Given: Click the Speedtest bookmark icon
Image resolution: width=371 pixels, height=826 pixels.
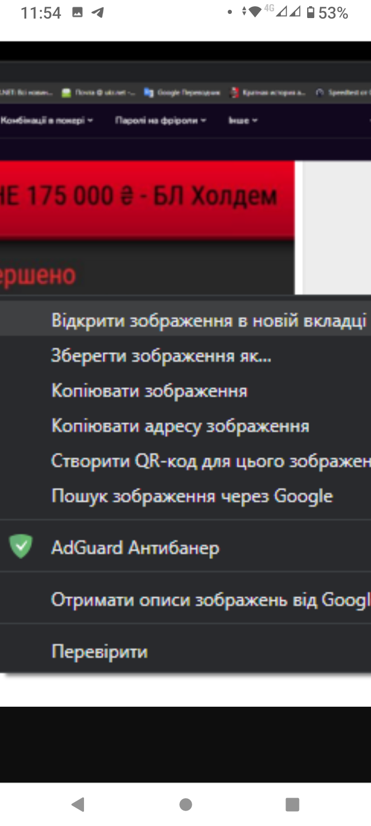Looking at the screenshot, I should tap(319, 92).
